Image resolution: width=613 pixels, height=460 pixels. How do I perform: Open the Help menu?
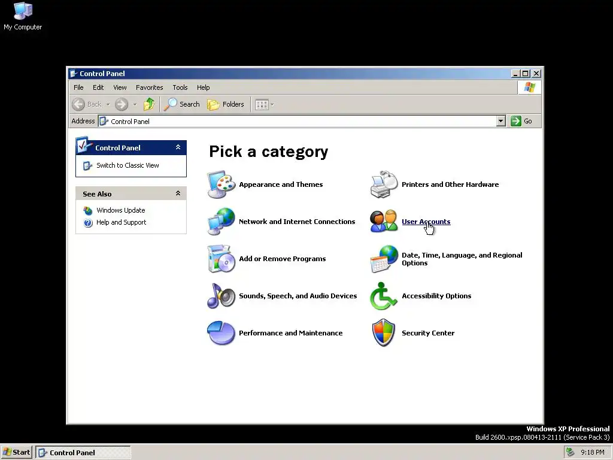204,87
